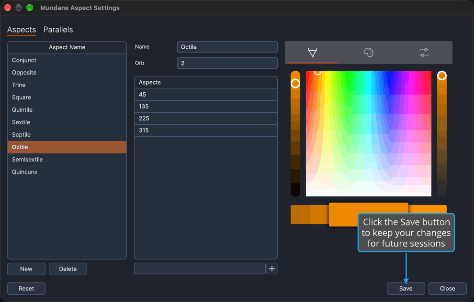The height and width of the screenshot is (302, 474).
Task: Click the Aspect Name column header
Action: (x=67, y=47)
